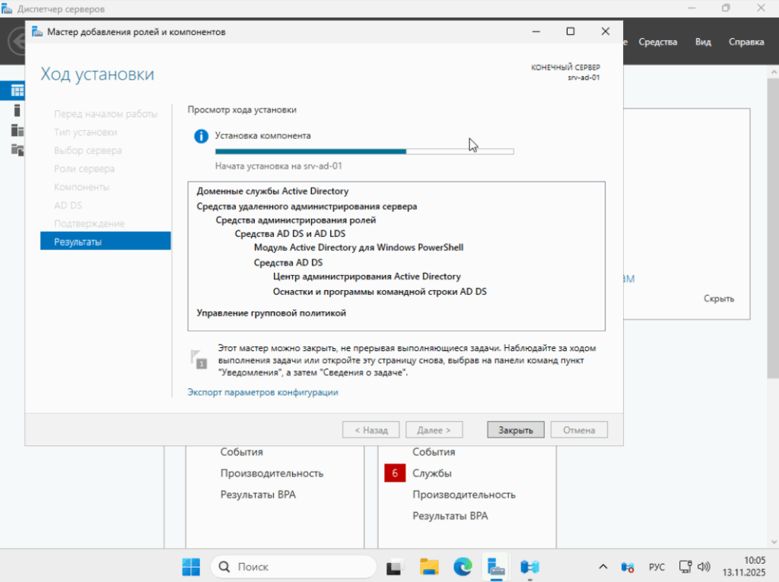This screenshot has height=582, width=779.
Task: Select the local server sidebar icon
Action: tap(17, 110)
